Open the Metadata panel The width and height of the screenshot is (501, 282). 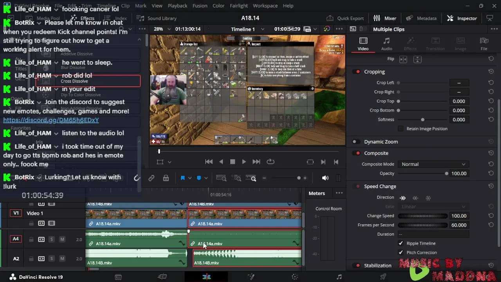pyautogui.click(x=421, y=18)
